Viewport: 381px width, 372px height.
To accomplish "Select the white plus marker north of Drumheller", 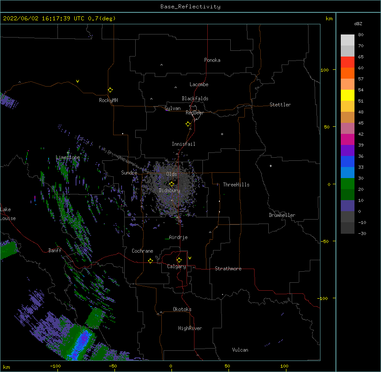I will tap(271, 166).
